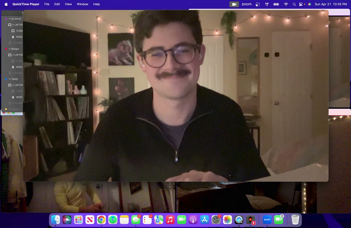The image size is (351, 228).
Task: Open Podcasts from the Dock
Action: [x=193, y=220]
